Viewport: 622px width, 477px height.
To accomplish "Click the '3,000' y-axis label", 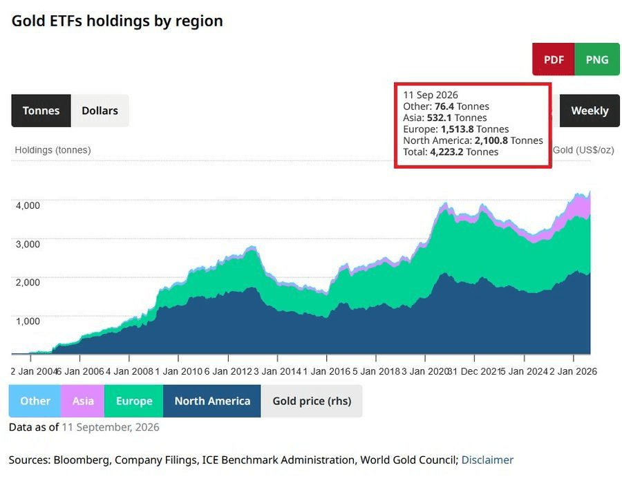I will tap(28, 243).
